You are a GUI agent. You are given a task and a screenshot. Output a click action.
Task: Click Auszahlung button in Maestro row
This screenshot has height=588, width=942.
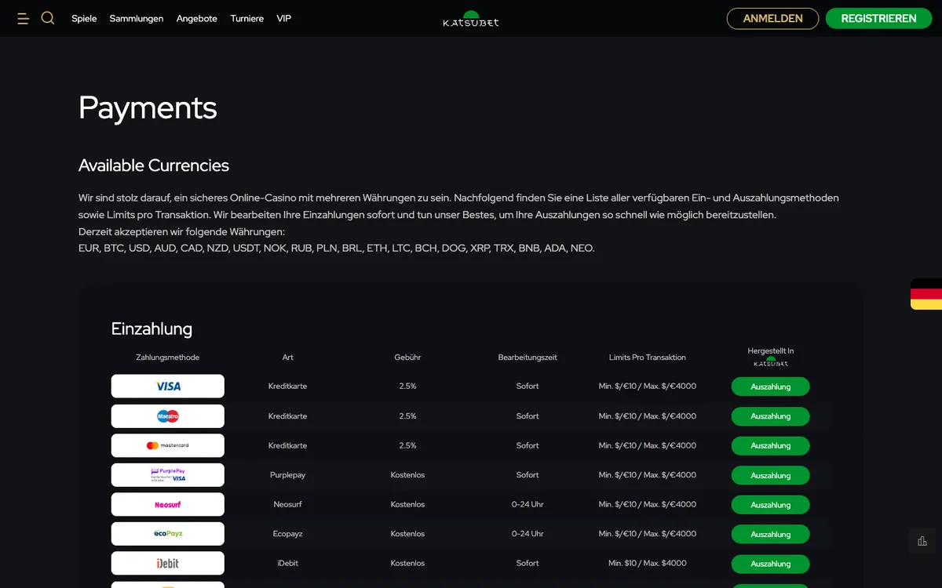click(771, 416)
